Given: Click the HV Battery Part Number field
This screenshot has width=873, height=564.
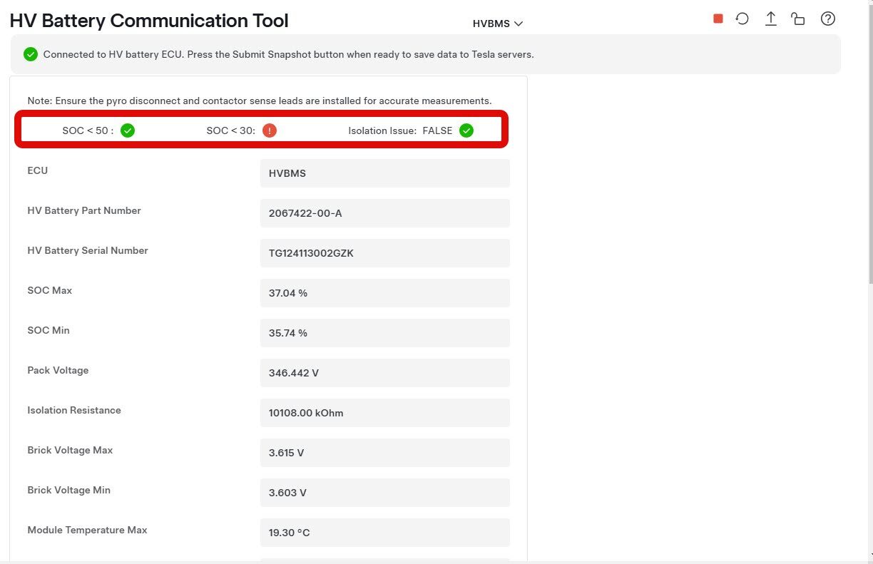Looking at the screenshot, I should click(384, 213).
